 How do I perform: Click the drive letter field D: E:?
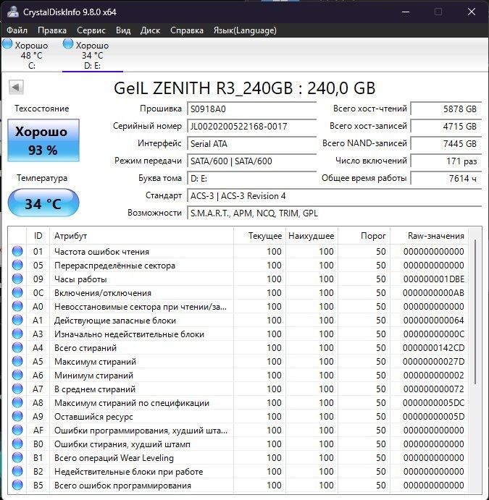coord(251,178)
